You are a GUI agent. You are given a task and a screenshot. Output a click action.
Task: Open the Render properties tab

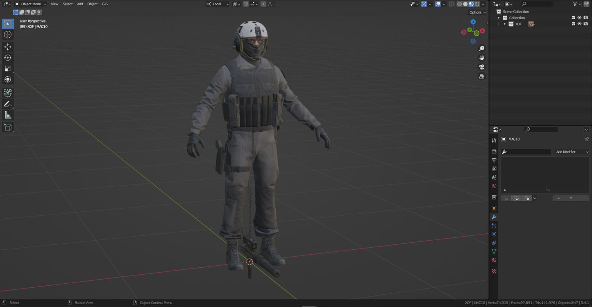tap(494, 151)
